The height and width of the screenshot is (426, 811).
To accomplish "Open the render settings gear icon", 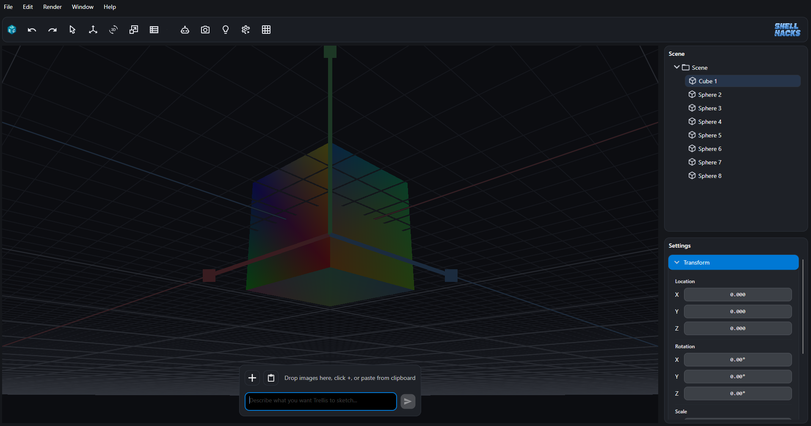I will coord(246,30).
